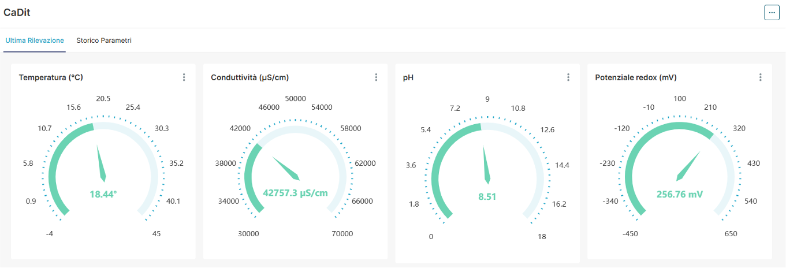
Task: Click the pH card three-dot menu
Action: click(568, 77)
